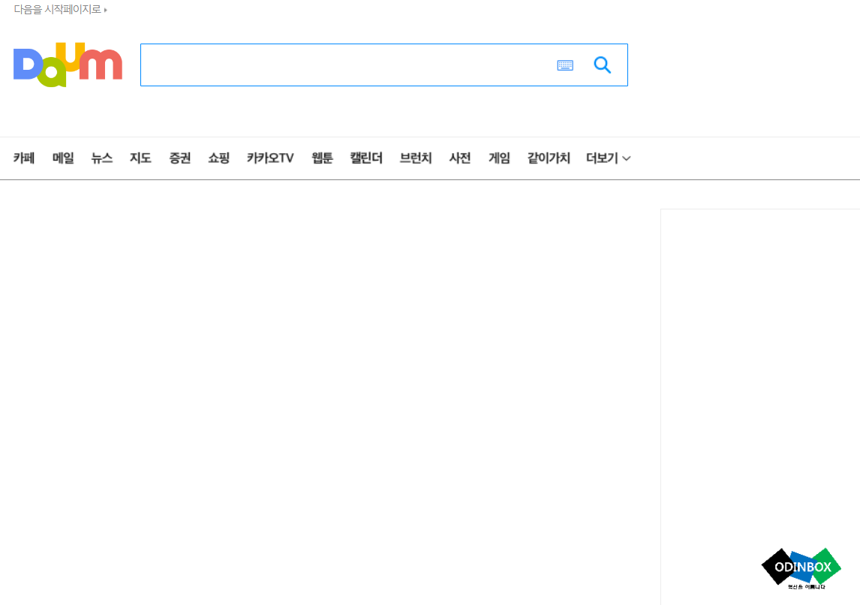Open the 메일 menu item

click(63, 158)
